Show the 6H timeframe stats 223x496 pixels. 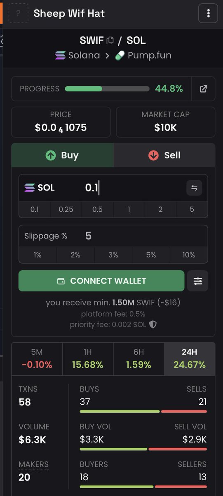[138, 359]
